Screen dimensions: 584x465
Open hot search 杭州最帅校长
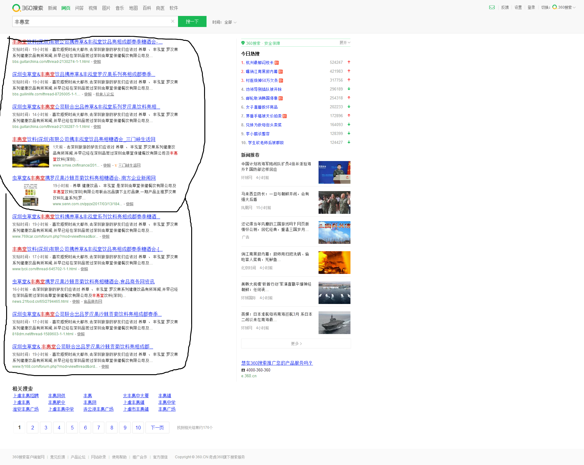[260, 63]
